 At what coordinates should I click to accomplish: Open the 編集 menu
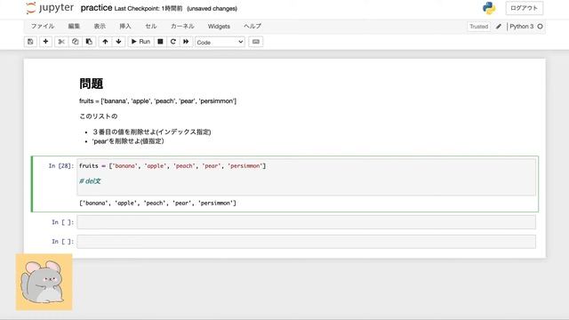[x=74, y=26]
